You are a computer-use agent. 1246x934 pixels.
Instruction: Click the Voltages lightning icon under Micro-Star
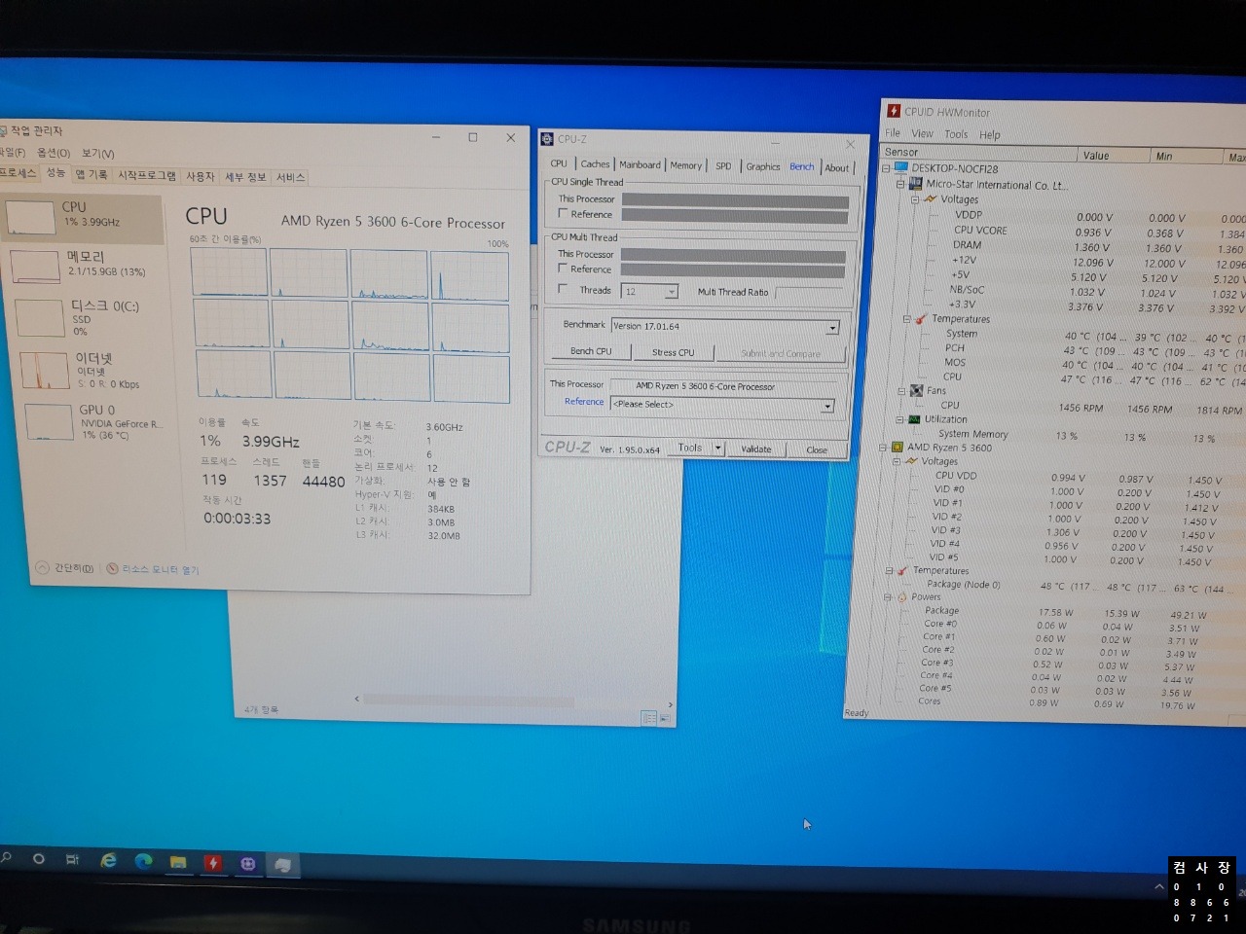pyautogui.click(x=930, y=198)
